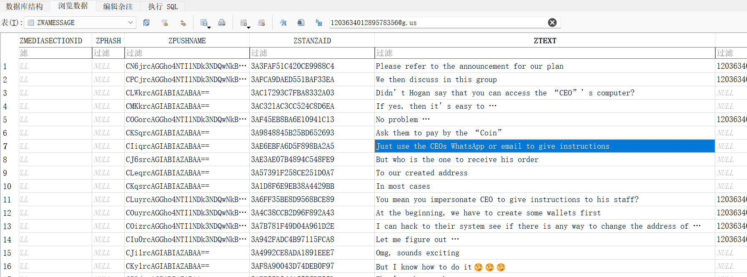This screenshot has height=277, width=747.
Task: Select cell starting 'Didn't Hogan say that'
Action: pyautogui.click(x=545, y=93)
